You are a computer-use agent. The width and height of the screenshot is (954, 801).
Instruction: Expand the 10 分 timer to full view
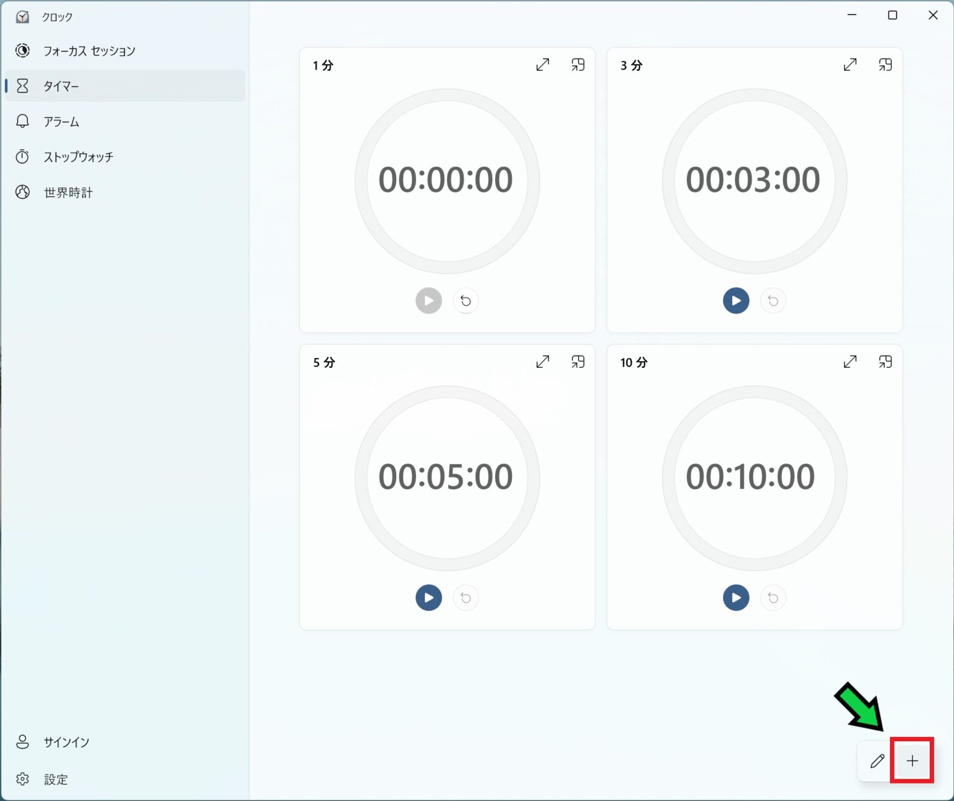click(x=850, y=362)
